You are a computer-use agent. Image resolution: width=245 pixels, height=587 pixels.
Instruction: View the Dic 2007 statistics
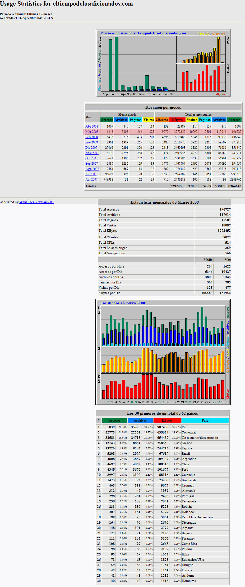91,148
